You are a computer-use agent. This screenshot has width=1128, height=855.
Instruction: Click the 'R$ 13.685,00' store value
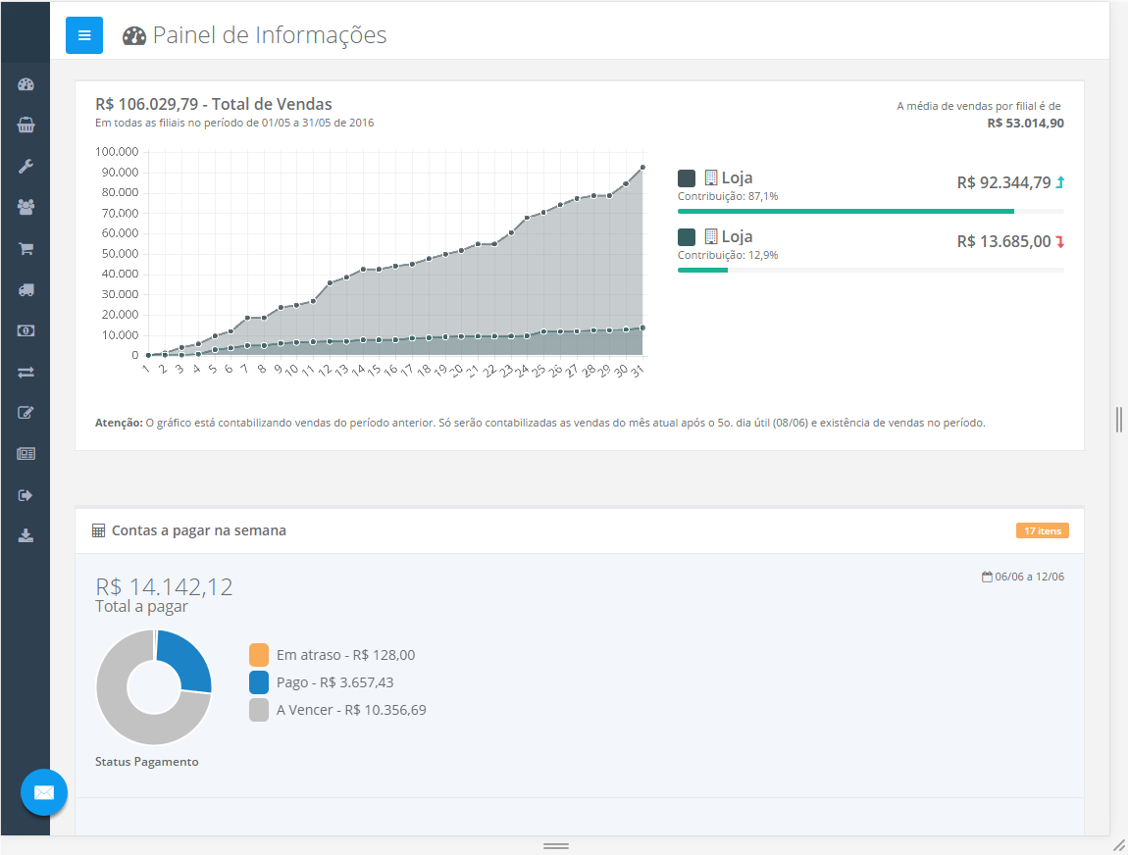(x=1003, y=241)
